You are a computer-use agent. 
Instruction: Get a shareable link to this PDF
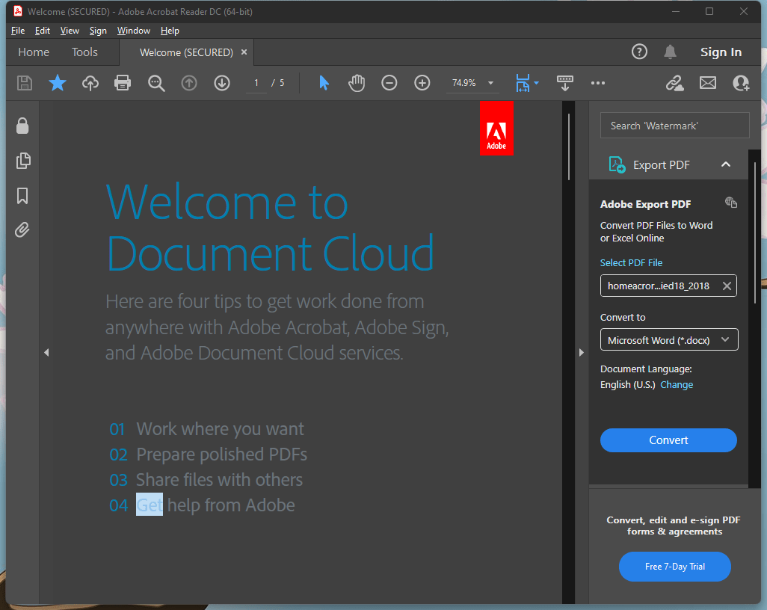coord(674,83)
